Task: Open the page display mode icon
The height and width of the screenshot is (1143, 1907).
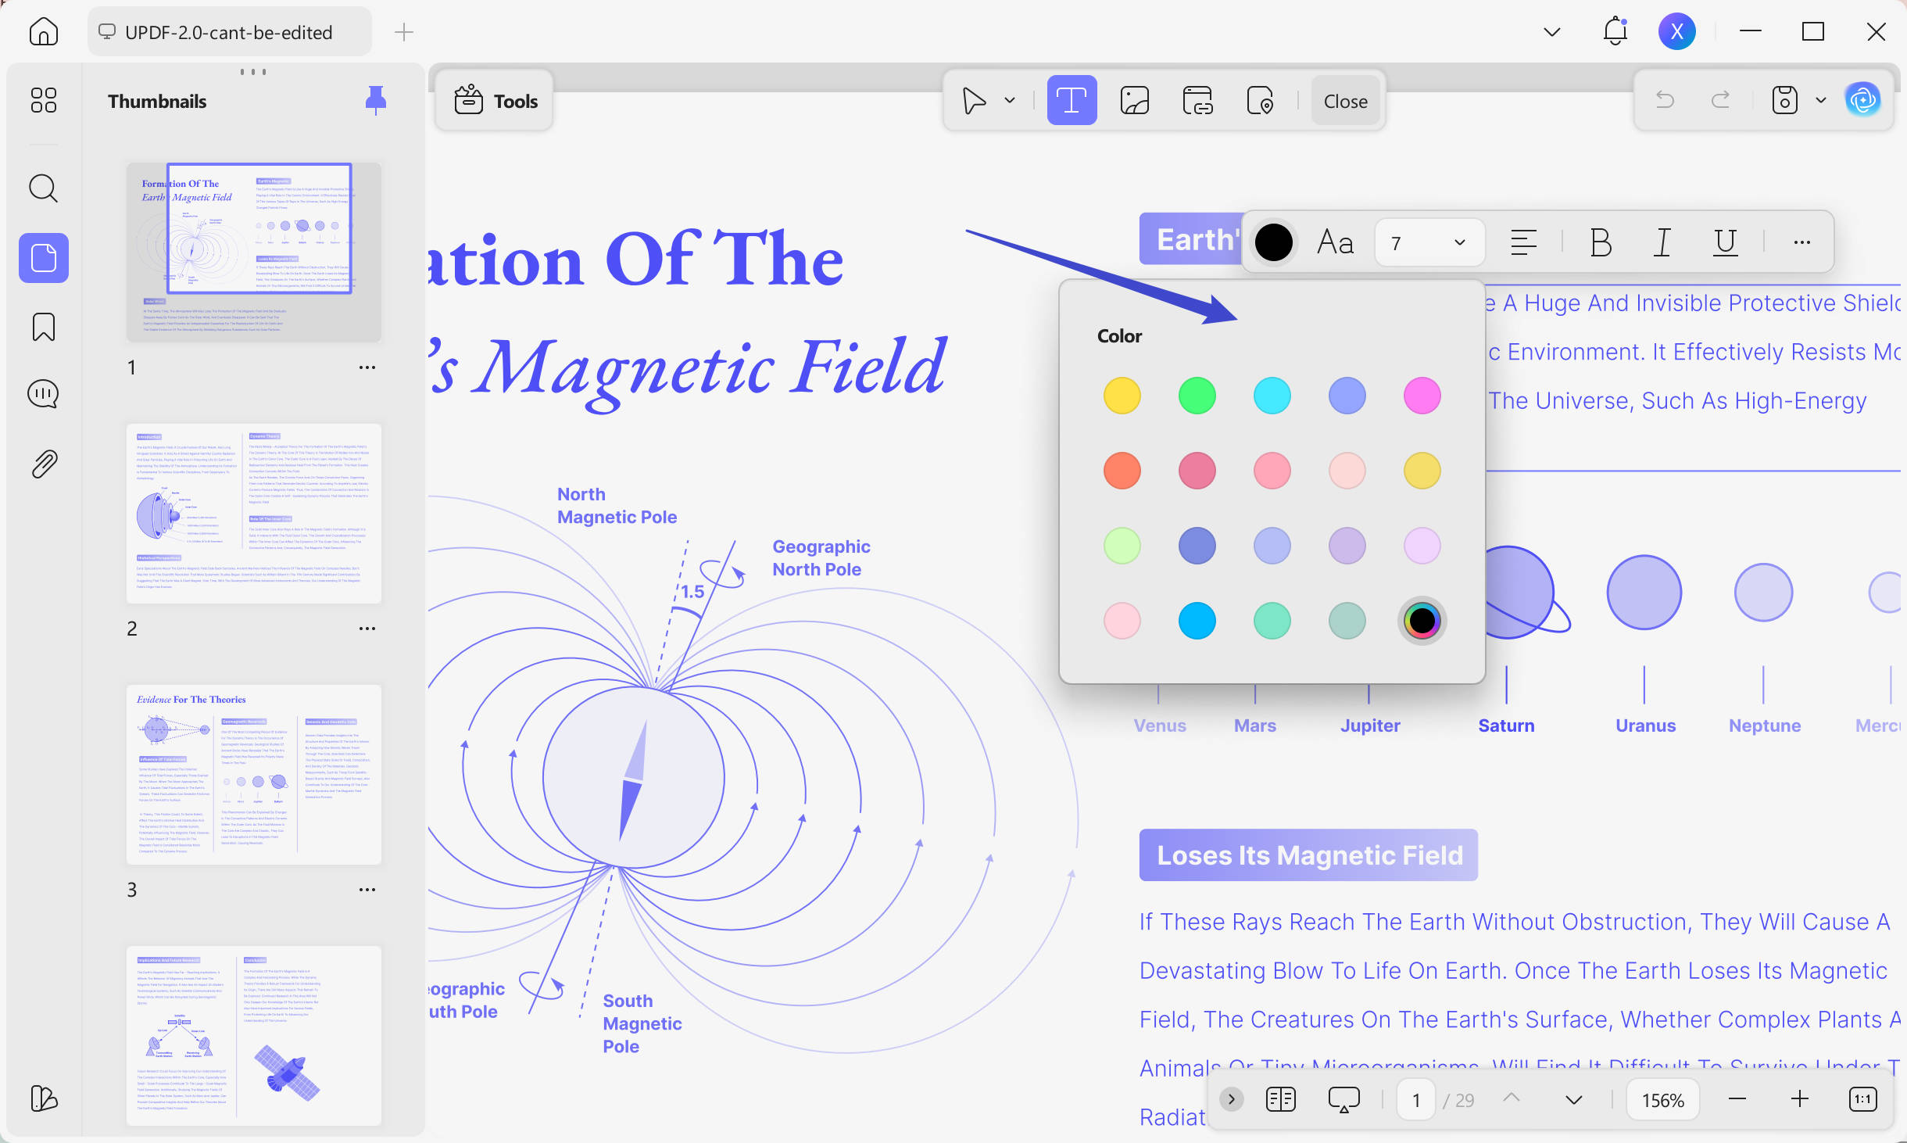Action: coord(1280,1099)
